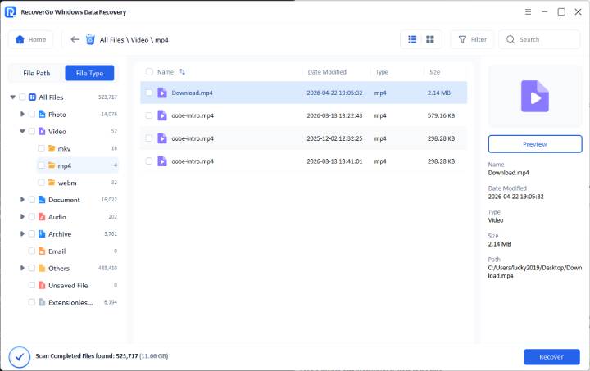Select oobe-intro.mp4 sized 579.16 KB
590x371 pixels.
coord(304,115)
